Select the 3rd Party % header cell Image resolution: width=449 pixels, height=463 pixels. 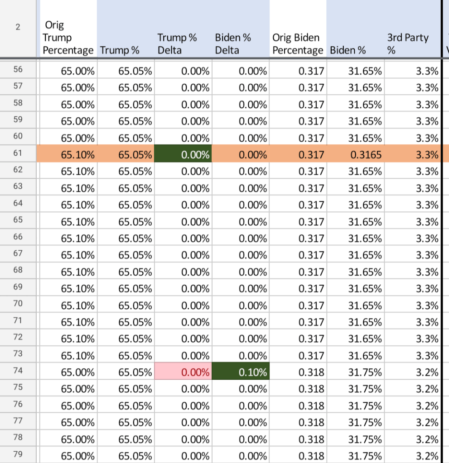click(412, 44)
